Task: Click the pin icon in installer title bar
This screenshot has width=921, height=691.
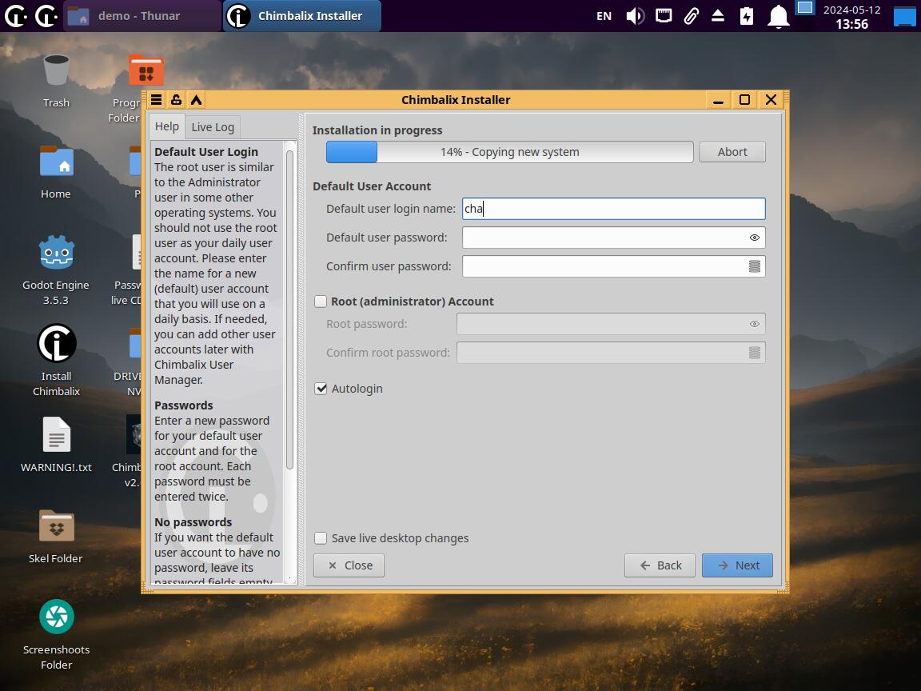Action: coord(176,100)
